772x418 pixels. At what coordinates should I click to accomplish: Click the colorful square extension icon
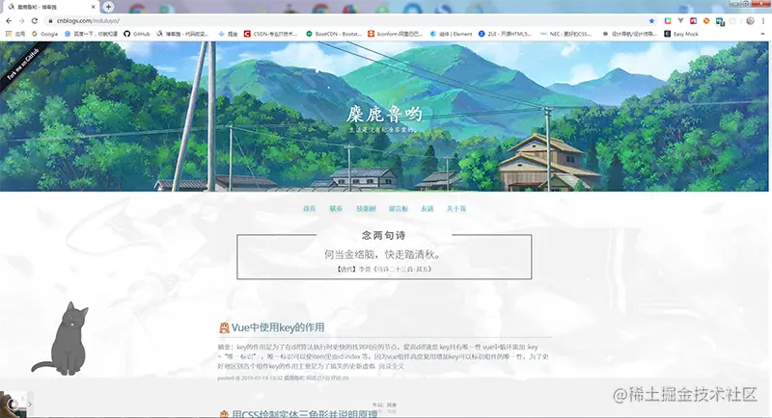(668, 20)
